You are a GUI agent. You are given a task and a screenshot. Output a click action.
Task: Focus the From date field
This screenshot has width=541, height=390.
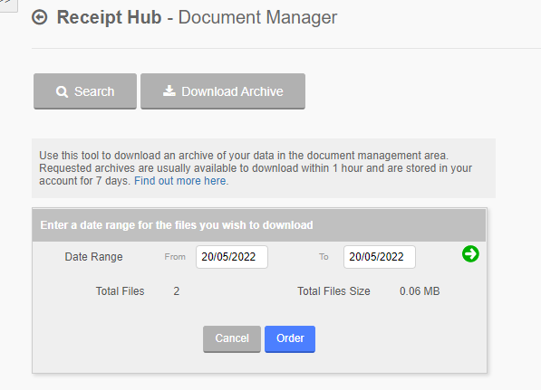coord(232,257)
